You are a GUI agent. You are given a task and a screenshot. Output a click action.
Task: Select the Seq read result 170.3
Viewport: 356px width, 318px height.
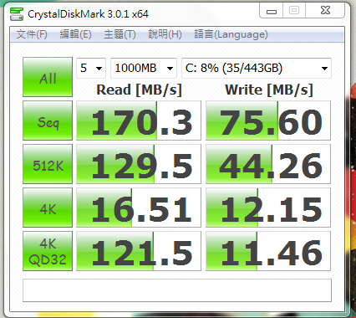[139, 121]
